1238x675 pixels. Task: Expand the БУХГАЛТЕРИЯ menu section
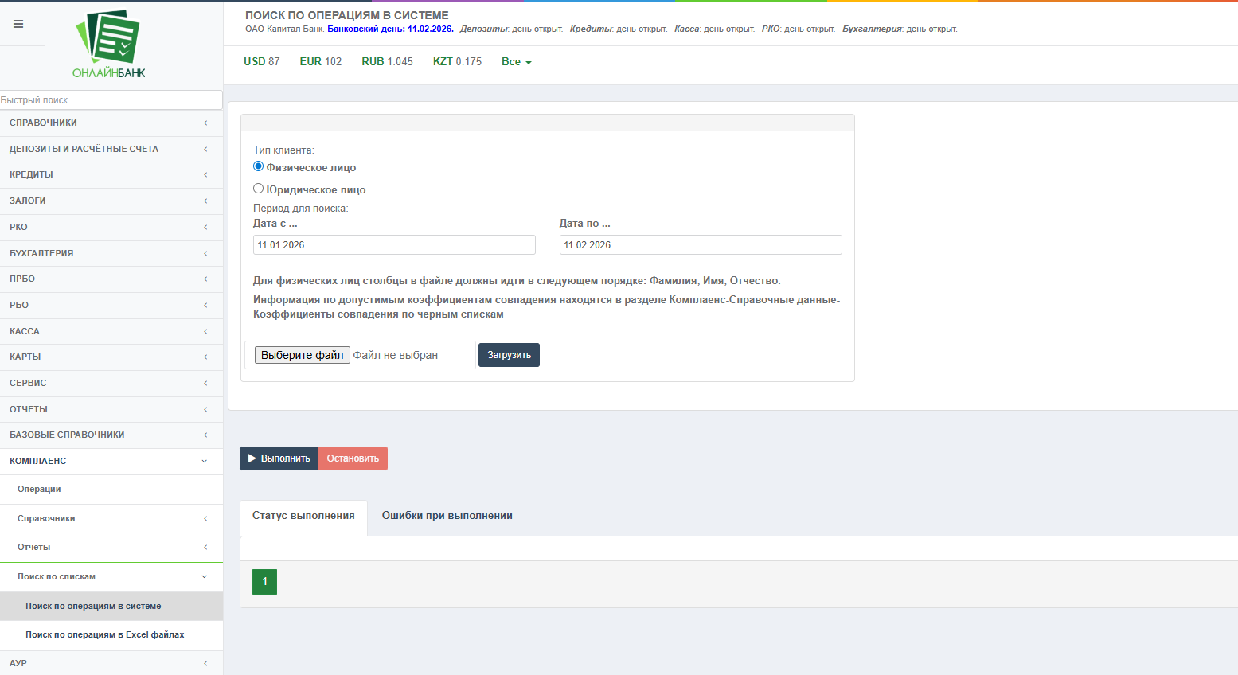click(x=111, y=253)
